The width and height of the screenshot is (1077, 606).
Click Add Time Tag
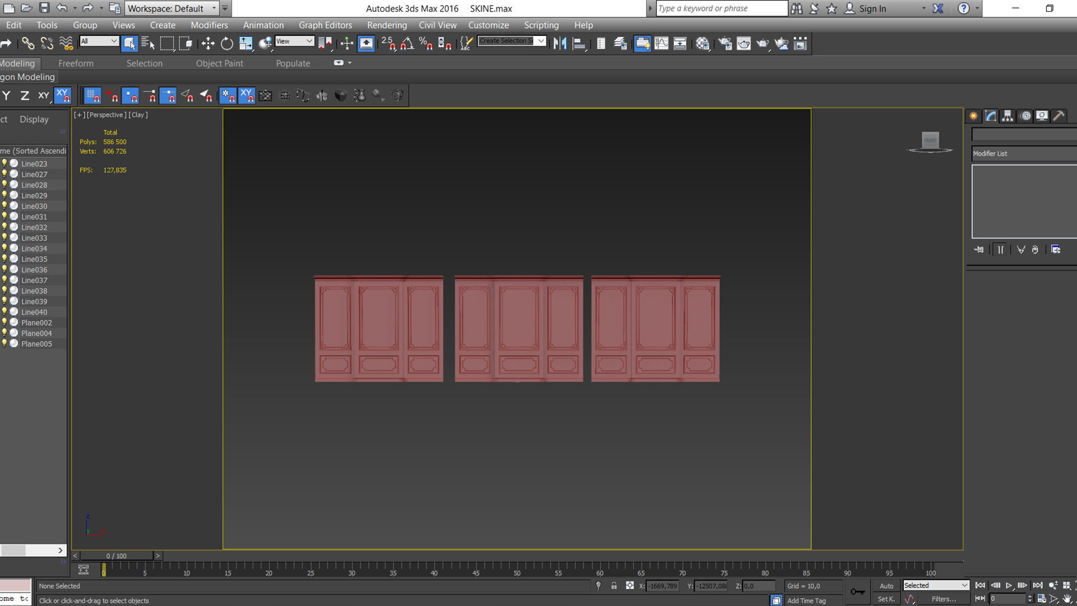(806, 600)
